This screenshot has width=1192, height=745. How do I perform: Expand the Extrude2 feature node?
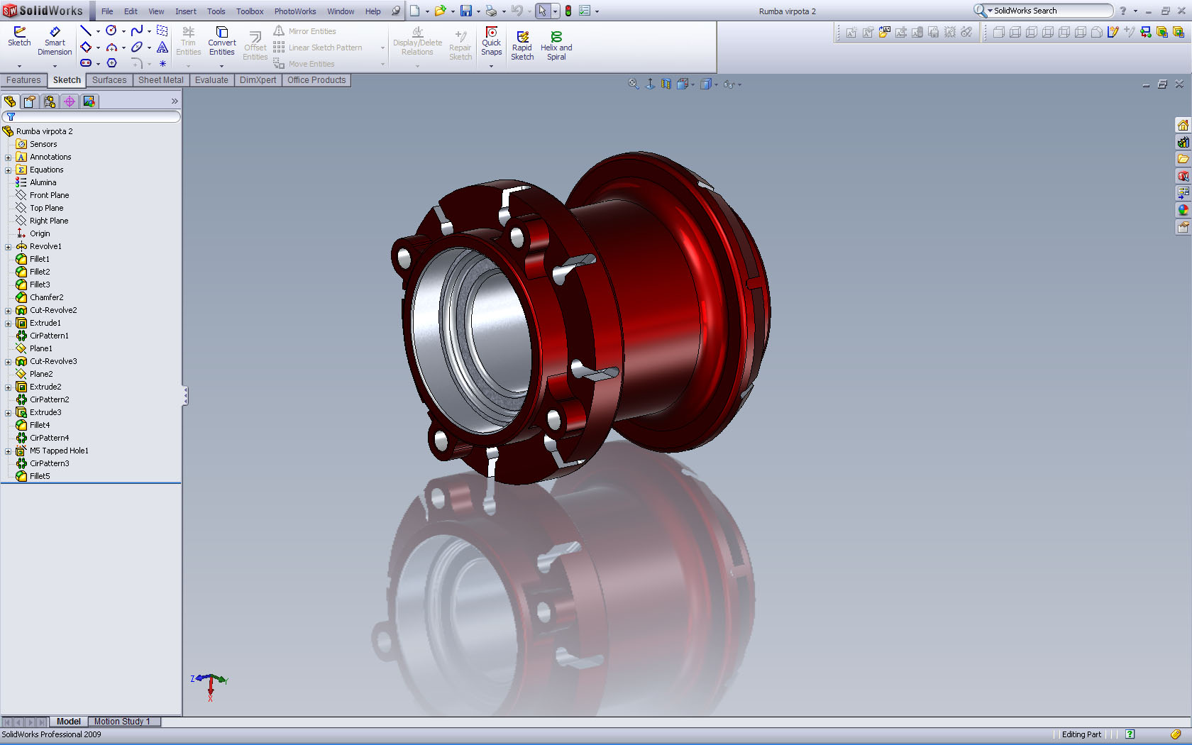(x=9, y=387)
